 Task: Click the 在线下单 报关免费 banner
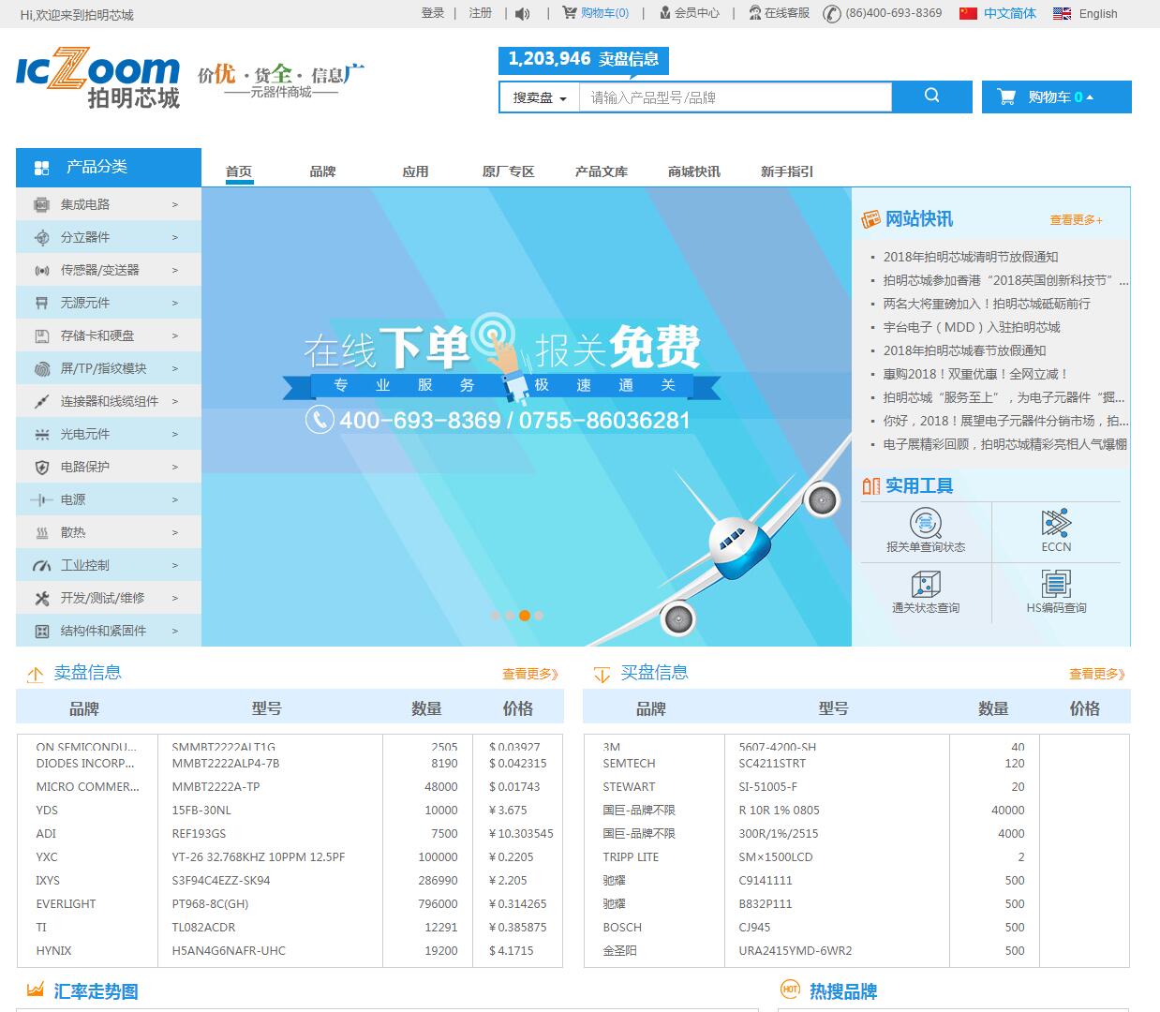527,417
